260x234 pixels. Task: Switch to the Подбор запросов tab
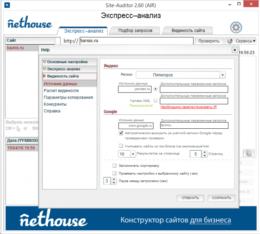[135, 31]
